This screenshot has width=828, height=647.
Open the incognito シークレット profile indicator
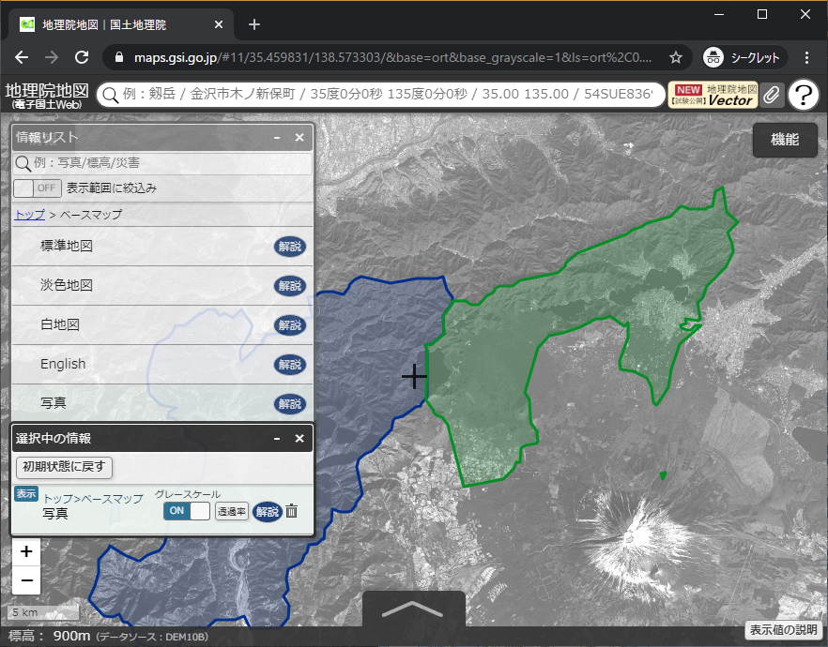pyautogui.click(x=744, y=57)
